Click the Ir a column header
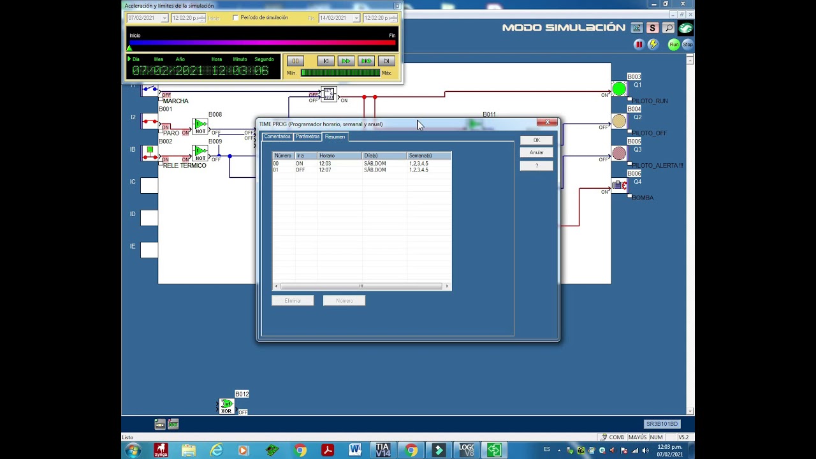Viewport: 816px width, 459px height. click(306, 156)
